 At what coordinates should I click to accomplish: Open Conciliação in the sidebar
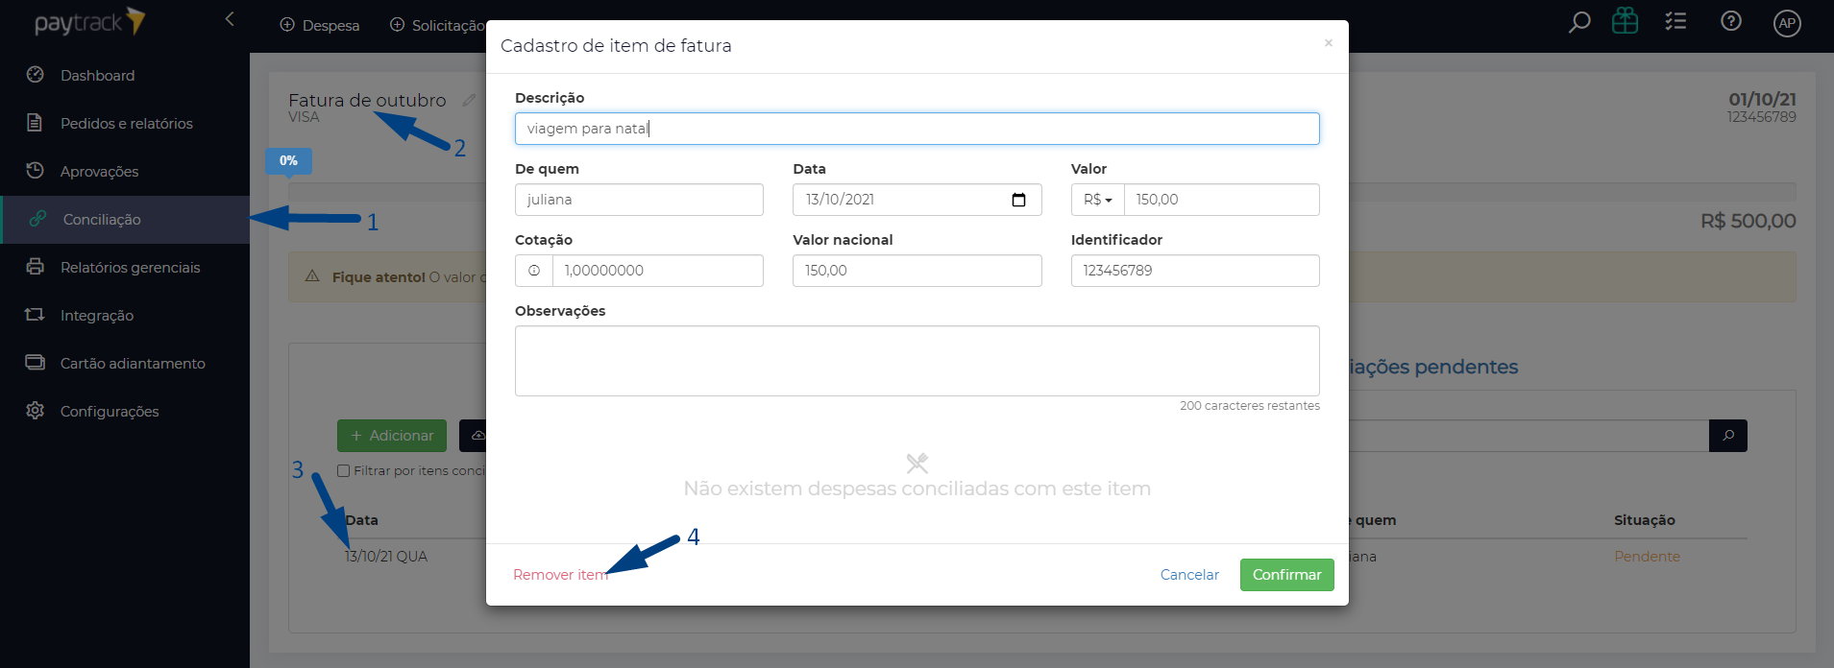click(x=102, y=220)
